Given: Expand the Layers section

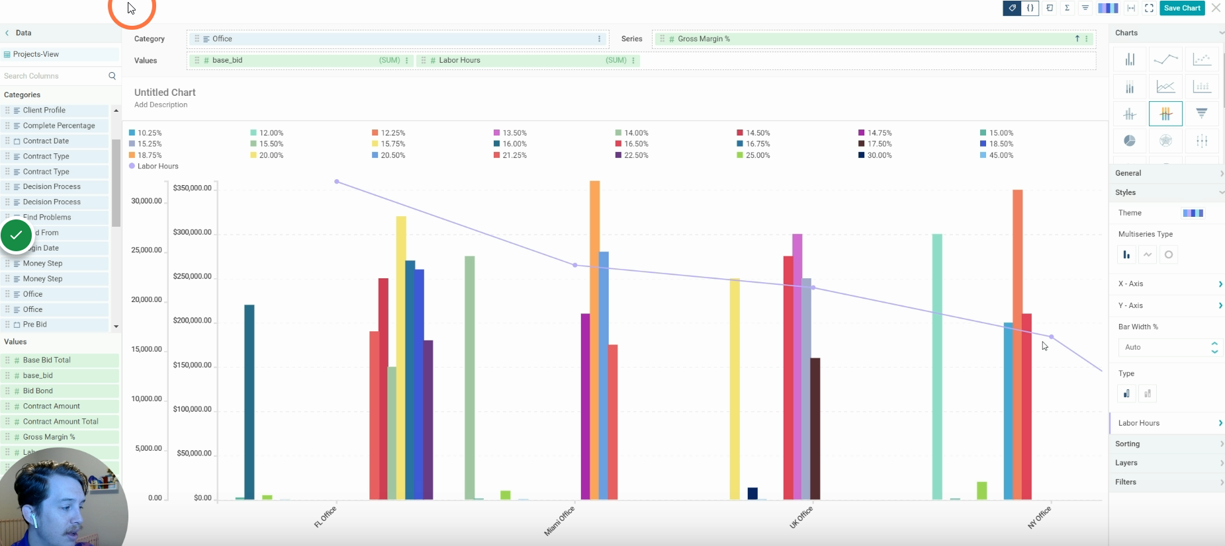Looking at the screenshot, I should [1168, 463].
